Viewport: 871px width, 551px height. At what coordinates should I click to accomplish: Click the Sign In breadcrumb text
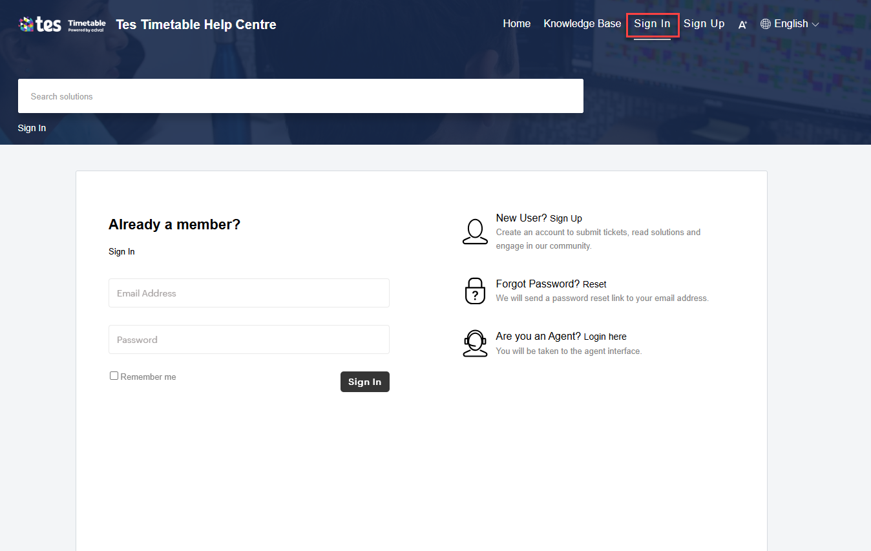[32, 128]
